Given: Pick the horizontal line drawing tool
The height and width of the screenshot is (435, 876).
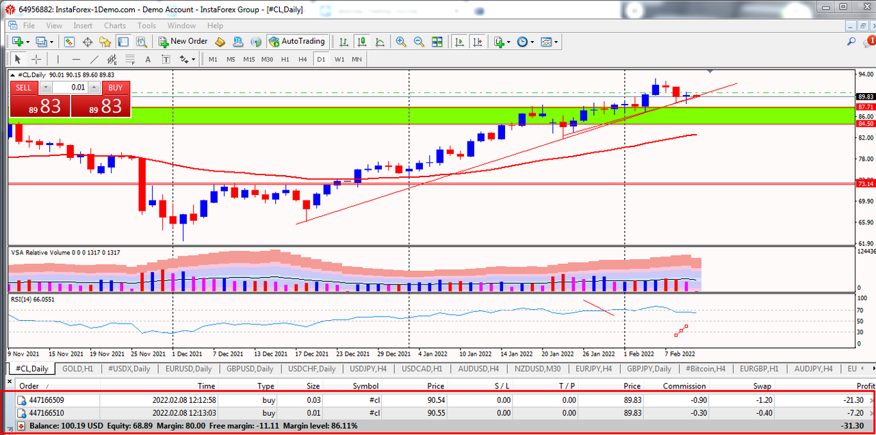Looking at the screenshot, I should 76,60.
